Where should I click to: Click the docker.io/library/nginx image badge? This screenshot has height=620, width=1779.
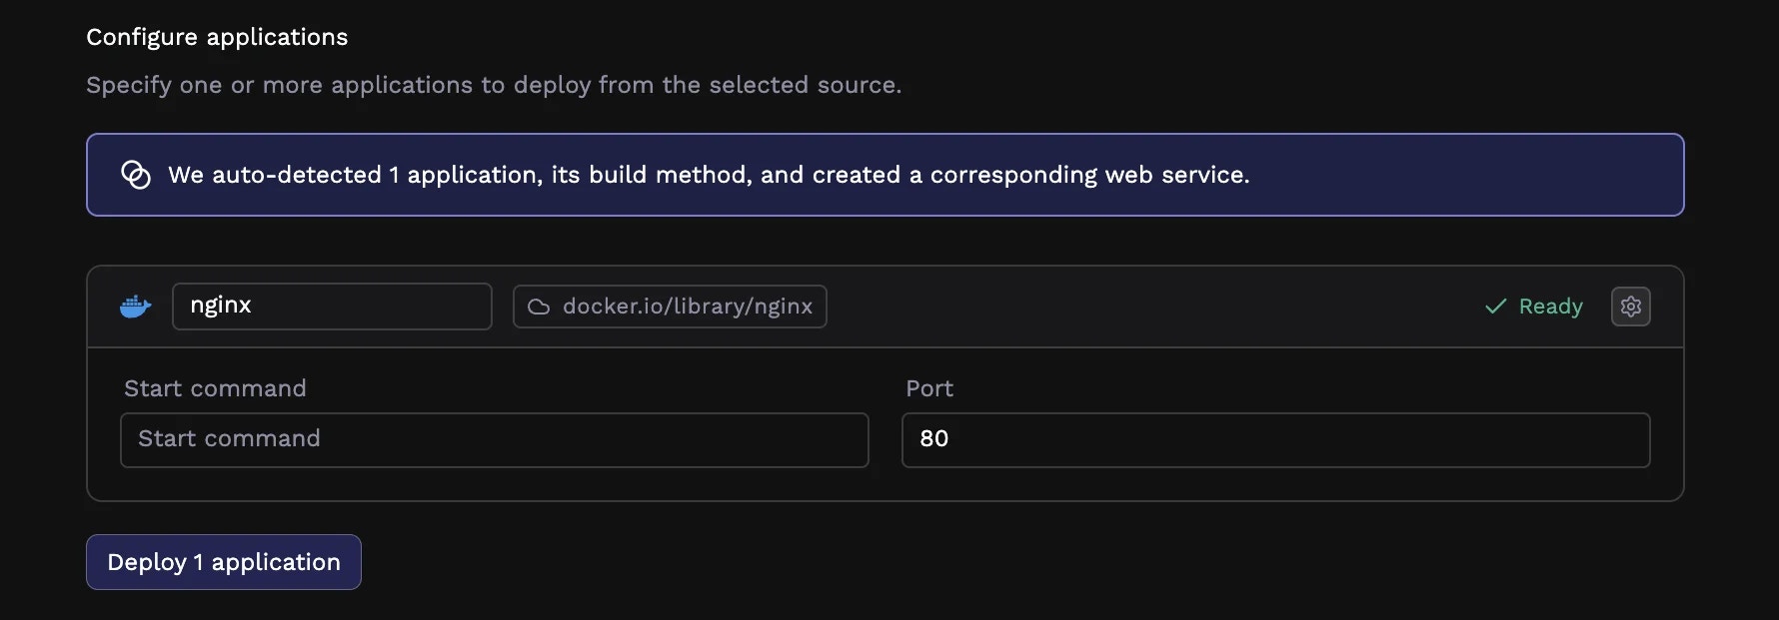pos(669,307)
